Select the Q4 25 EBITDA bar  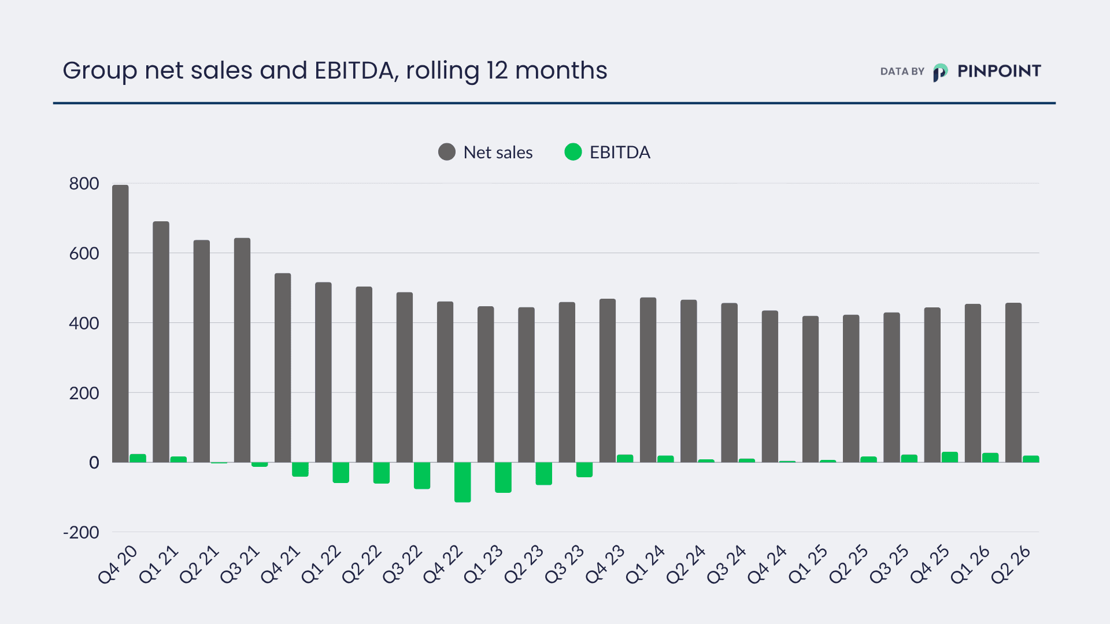point(950,457)
